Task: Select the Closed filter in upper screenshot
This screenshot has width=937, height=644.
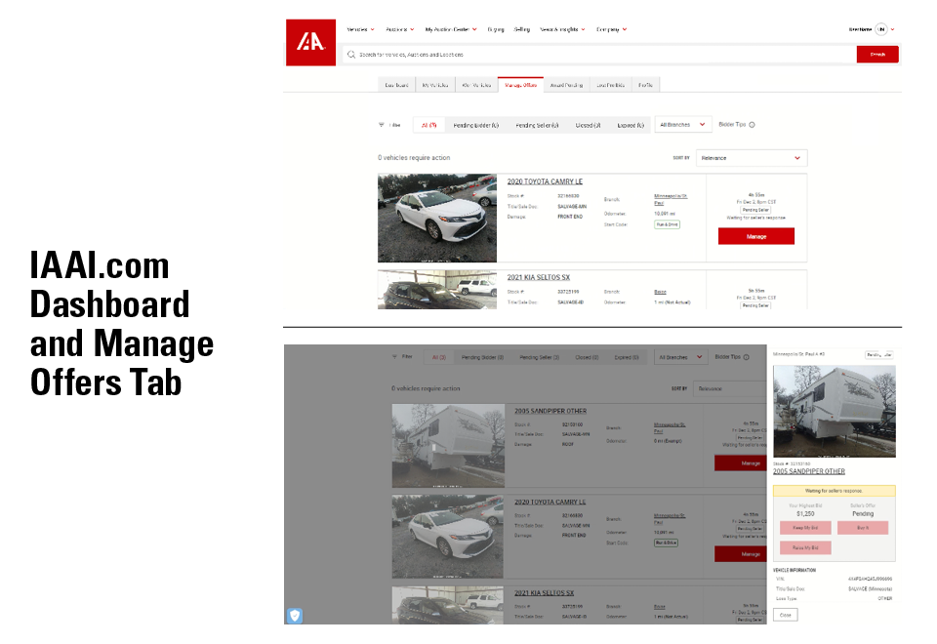Action: point(588,125)
